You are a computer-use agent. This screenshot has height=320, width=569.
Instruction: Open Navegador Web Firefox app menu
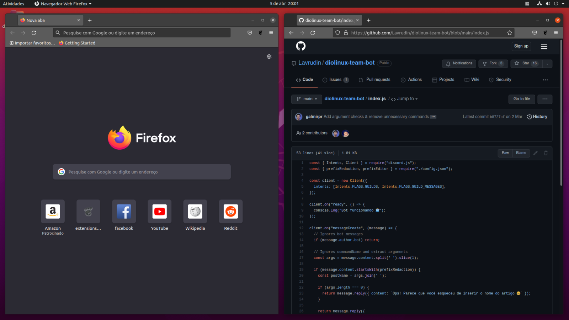point(63,4)
